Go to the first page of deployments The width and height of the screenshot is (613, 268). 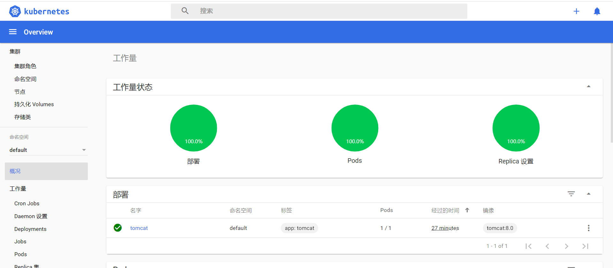tap(529, 246)
